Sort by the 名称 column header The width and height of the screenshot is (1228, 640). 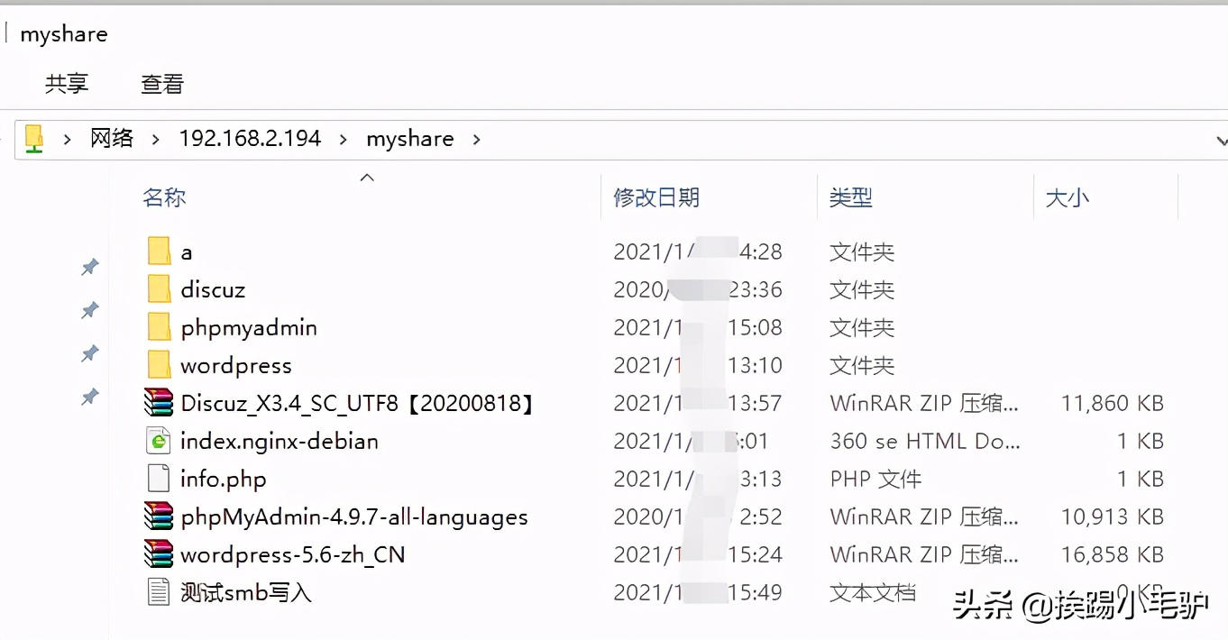click(164, 197)
